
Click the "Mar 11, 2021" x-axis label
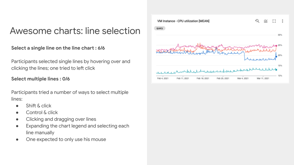point(263,79)
